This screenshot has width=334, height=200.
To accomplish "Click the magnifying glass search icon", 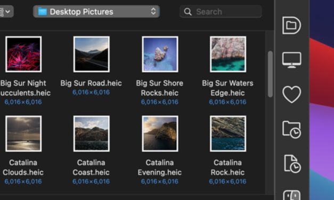I will pos(188,12).
